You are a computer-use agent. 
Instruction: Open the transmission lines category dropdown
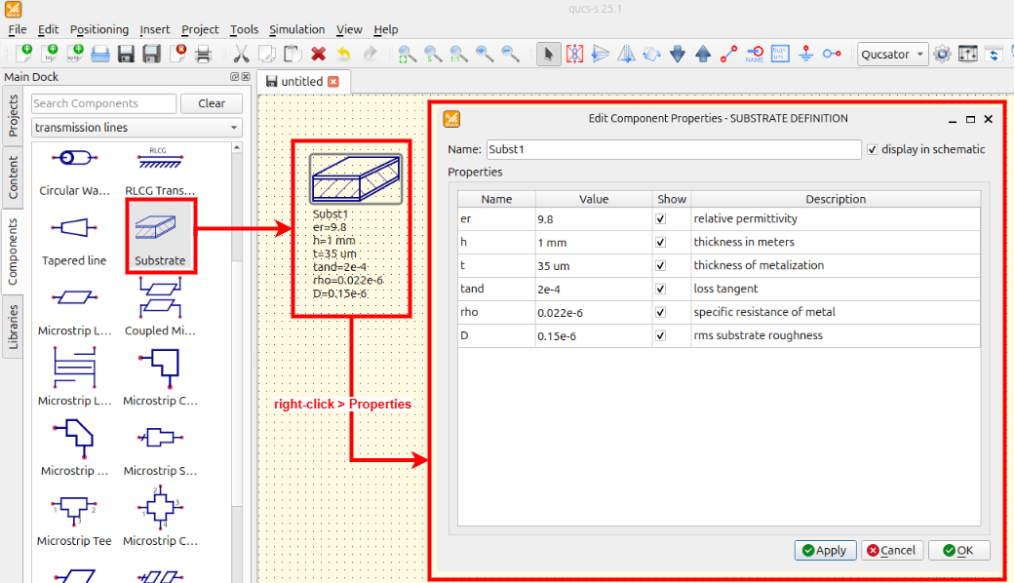(137, 128)
